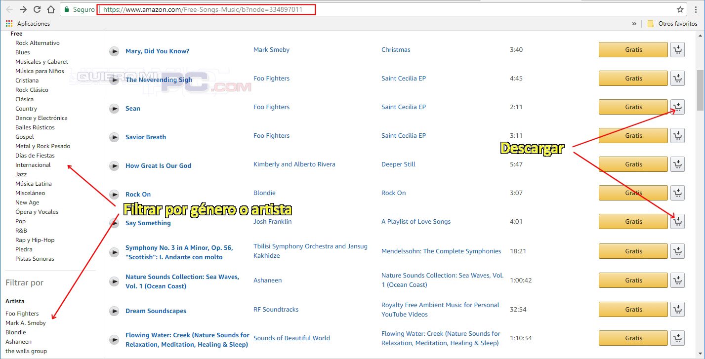This screenshot has width=705, height=359.
Task: Click Gratis for Mary, Did You Know?
Action: 633,50
